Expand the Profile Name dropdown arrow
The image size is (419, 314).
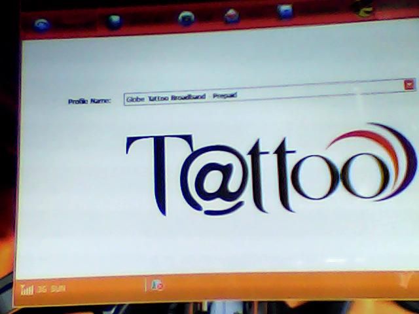tap(409, 84)
